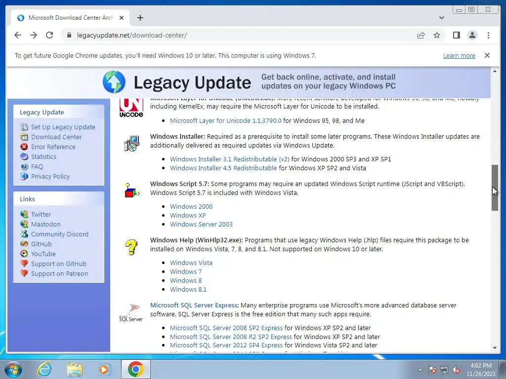Screen dimensions: 506x379
Task: Close the Microsoft Download Center tab
Action: point(122,18)
